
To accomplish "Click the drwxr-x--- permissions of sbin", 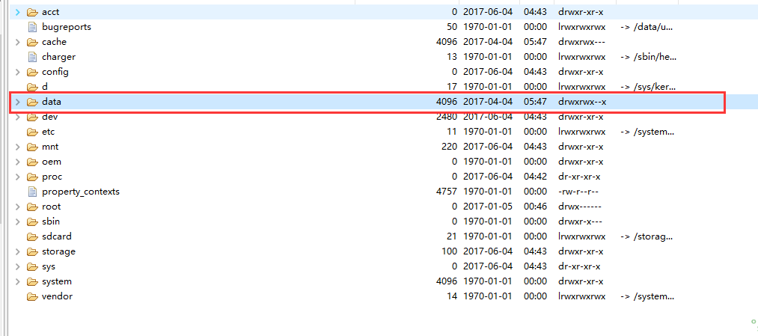I will 580,222.
